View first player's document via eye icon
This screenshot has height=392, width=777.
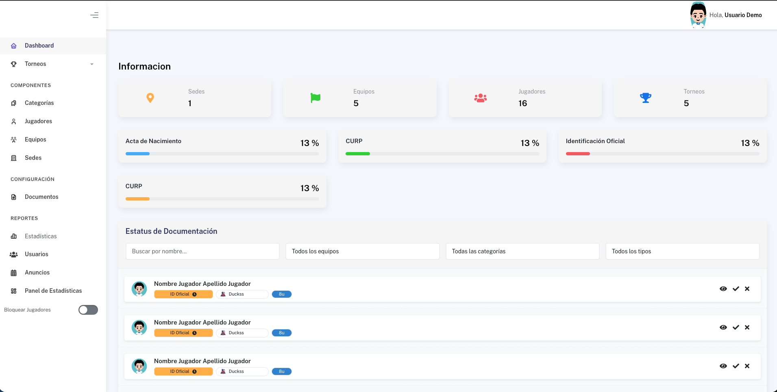723,289
